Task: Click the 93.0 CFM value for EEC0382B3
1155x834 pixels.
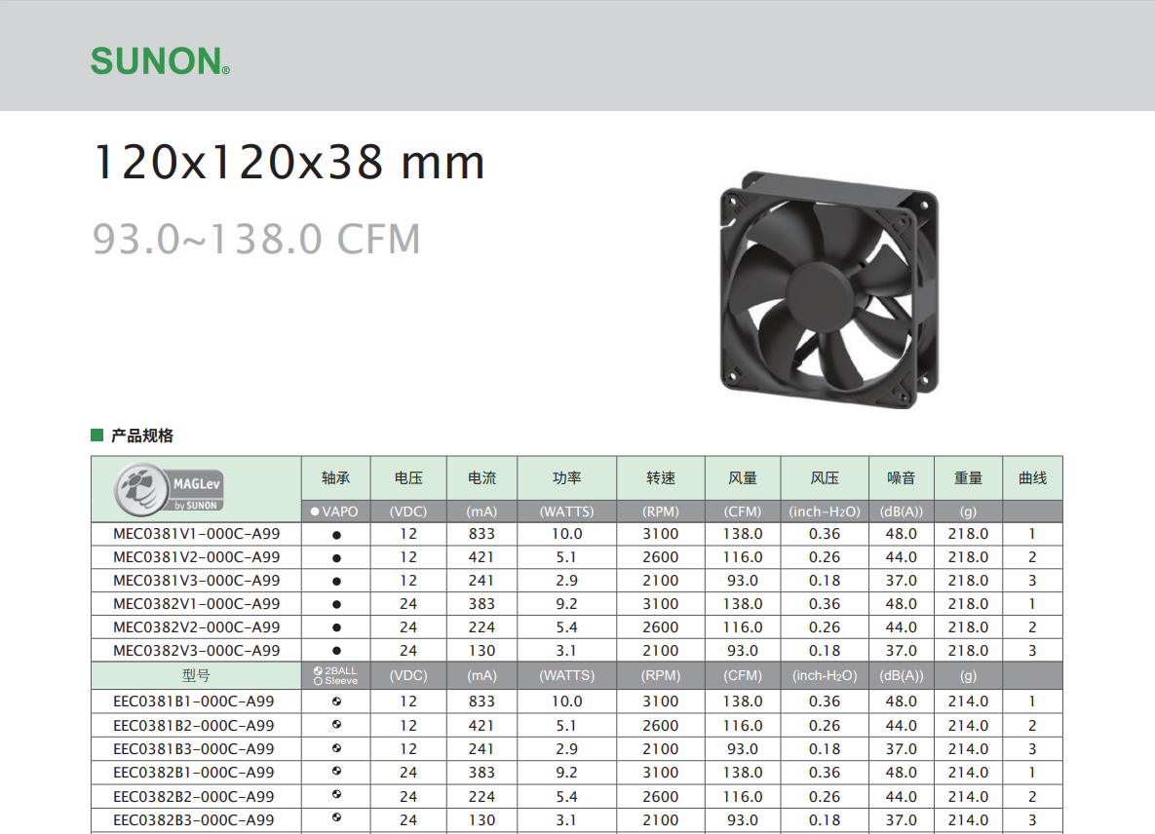Action: 743,820
